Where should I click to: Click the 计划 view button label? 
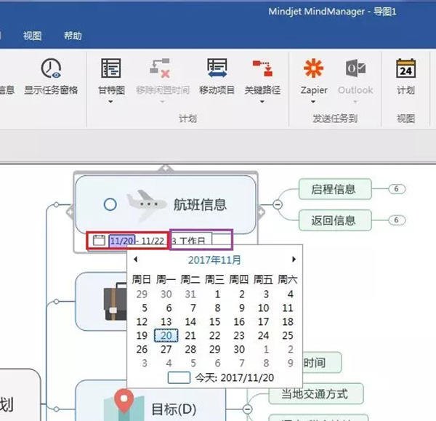coord(405,90)
